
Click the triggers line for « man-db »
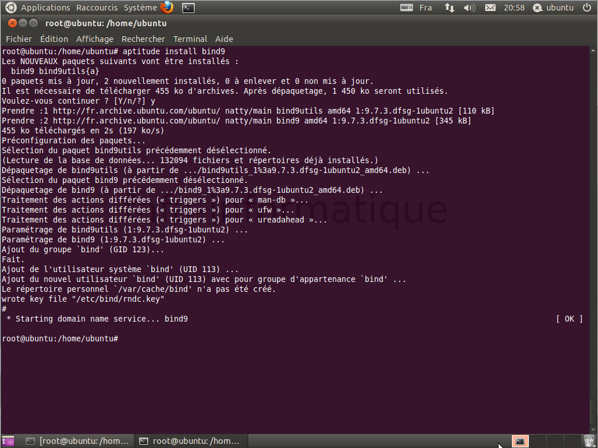coord(155,200)
